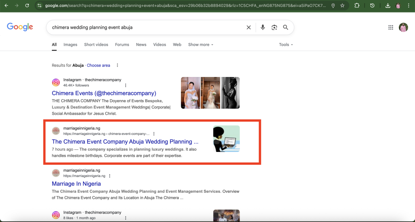Click the https://marriageinnigeria.ng URL under Marriage In Nigeria

pyautogui.click(x=84, y=176)
